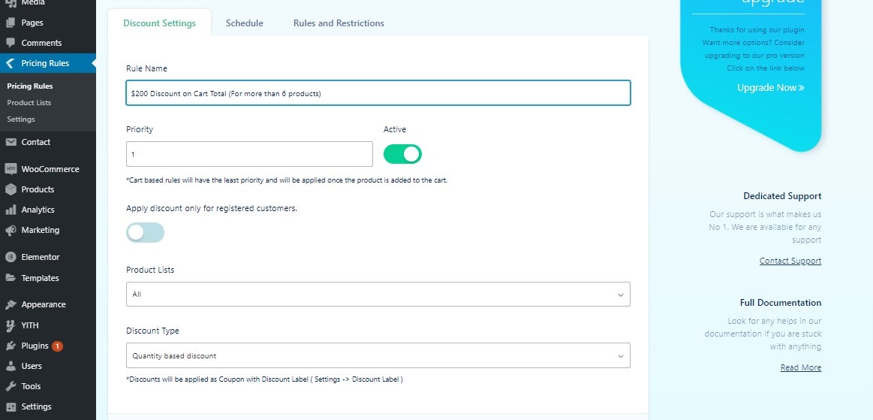Switch to the Schedule tab
This screenshot has height=420, width=873.
(x=245, y=23)
